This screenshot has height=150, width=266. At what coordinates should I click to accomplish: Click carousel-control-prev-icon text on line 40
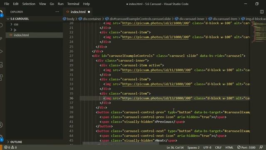149,117
